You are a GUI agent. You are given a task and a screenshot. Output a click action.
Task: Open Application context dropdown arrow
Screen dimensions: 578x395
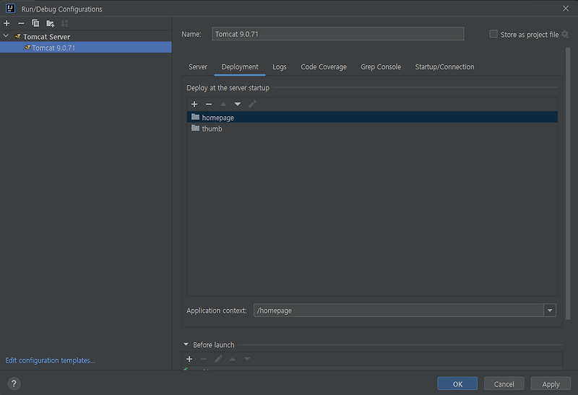pyautogui.click(x=550, y=311)
